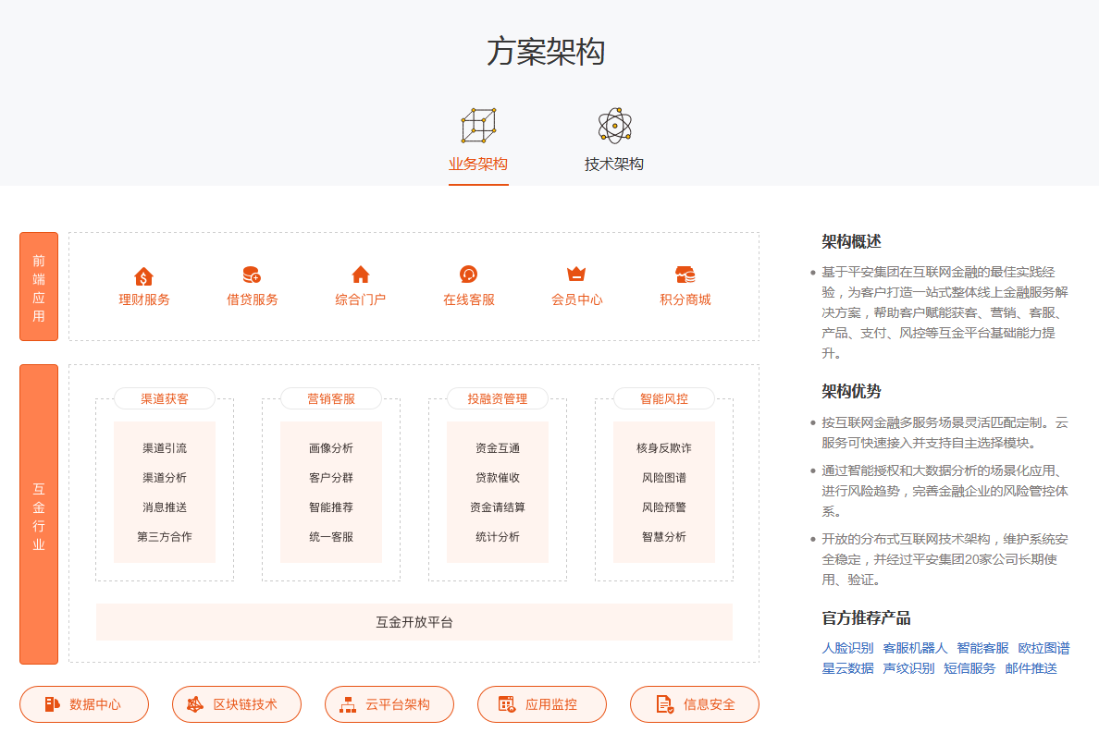Click the 综合门户 text label
The height and width of the screenshot is (745, 1099).
tap(360, 299)
